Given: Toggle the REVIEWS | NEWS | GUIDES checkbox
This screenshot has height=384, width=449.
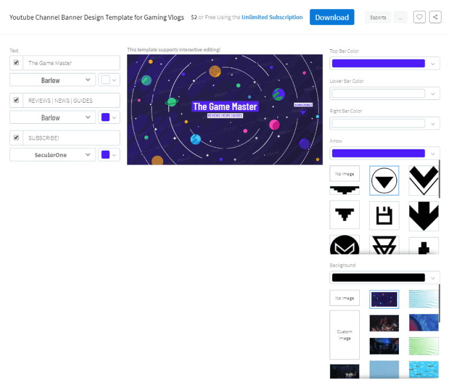Looking at the screenshot, I should pos(16,100).
